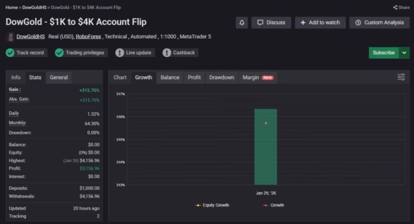
Task: Open the RoboForex broker link
Action: click(x=88, y=37)
